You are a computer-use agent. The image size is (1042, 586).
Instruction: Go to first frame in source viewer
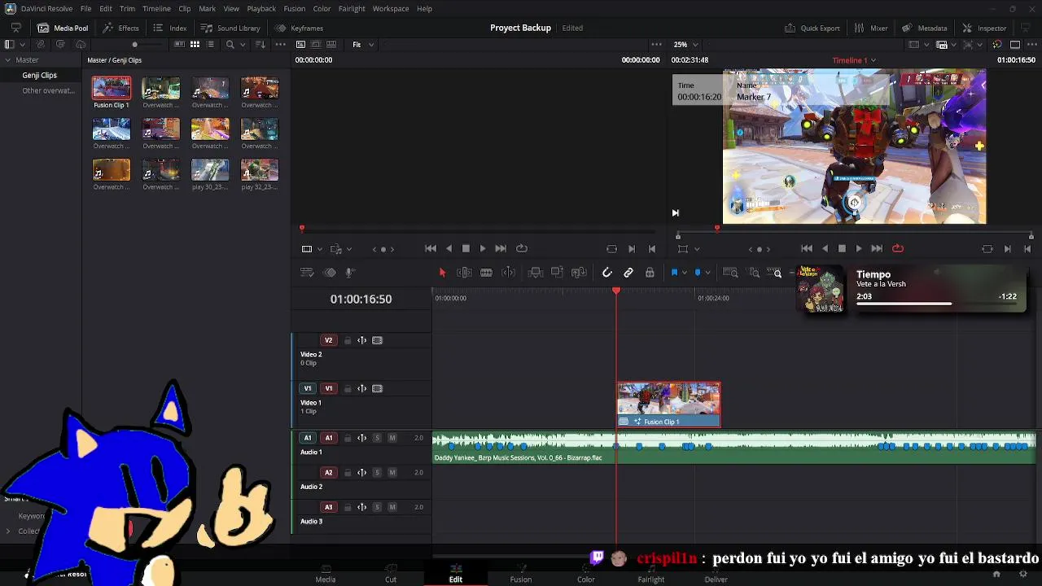[431, 249]
